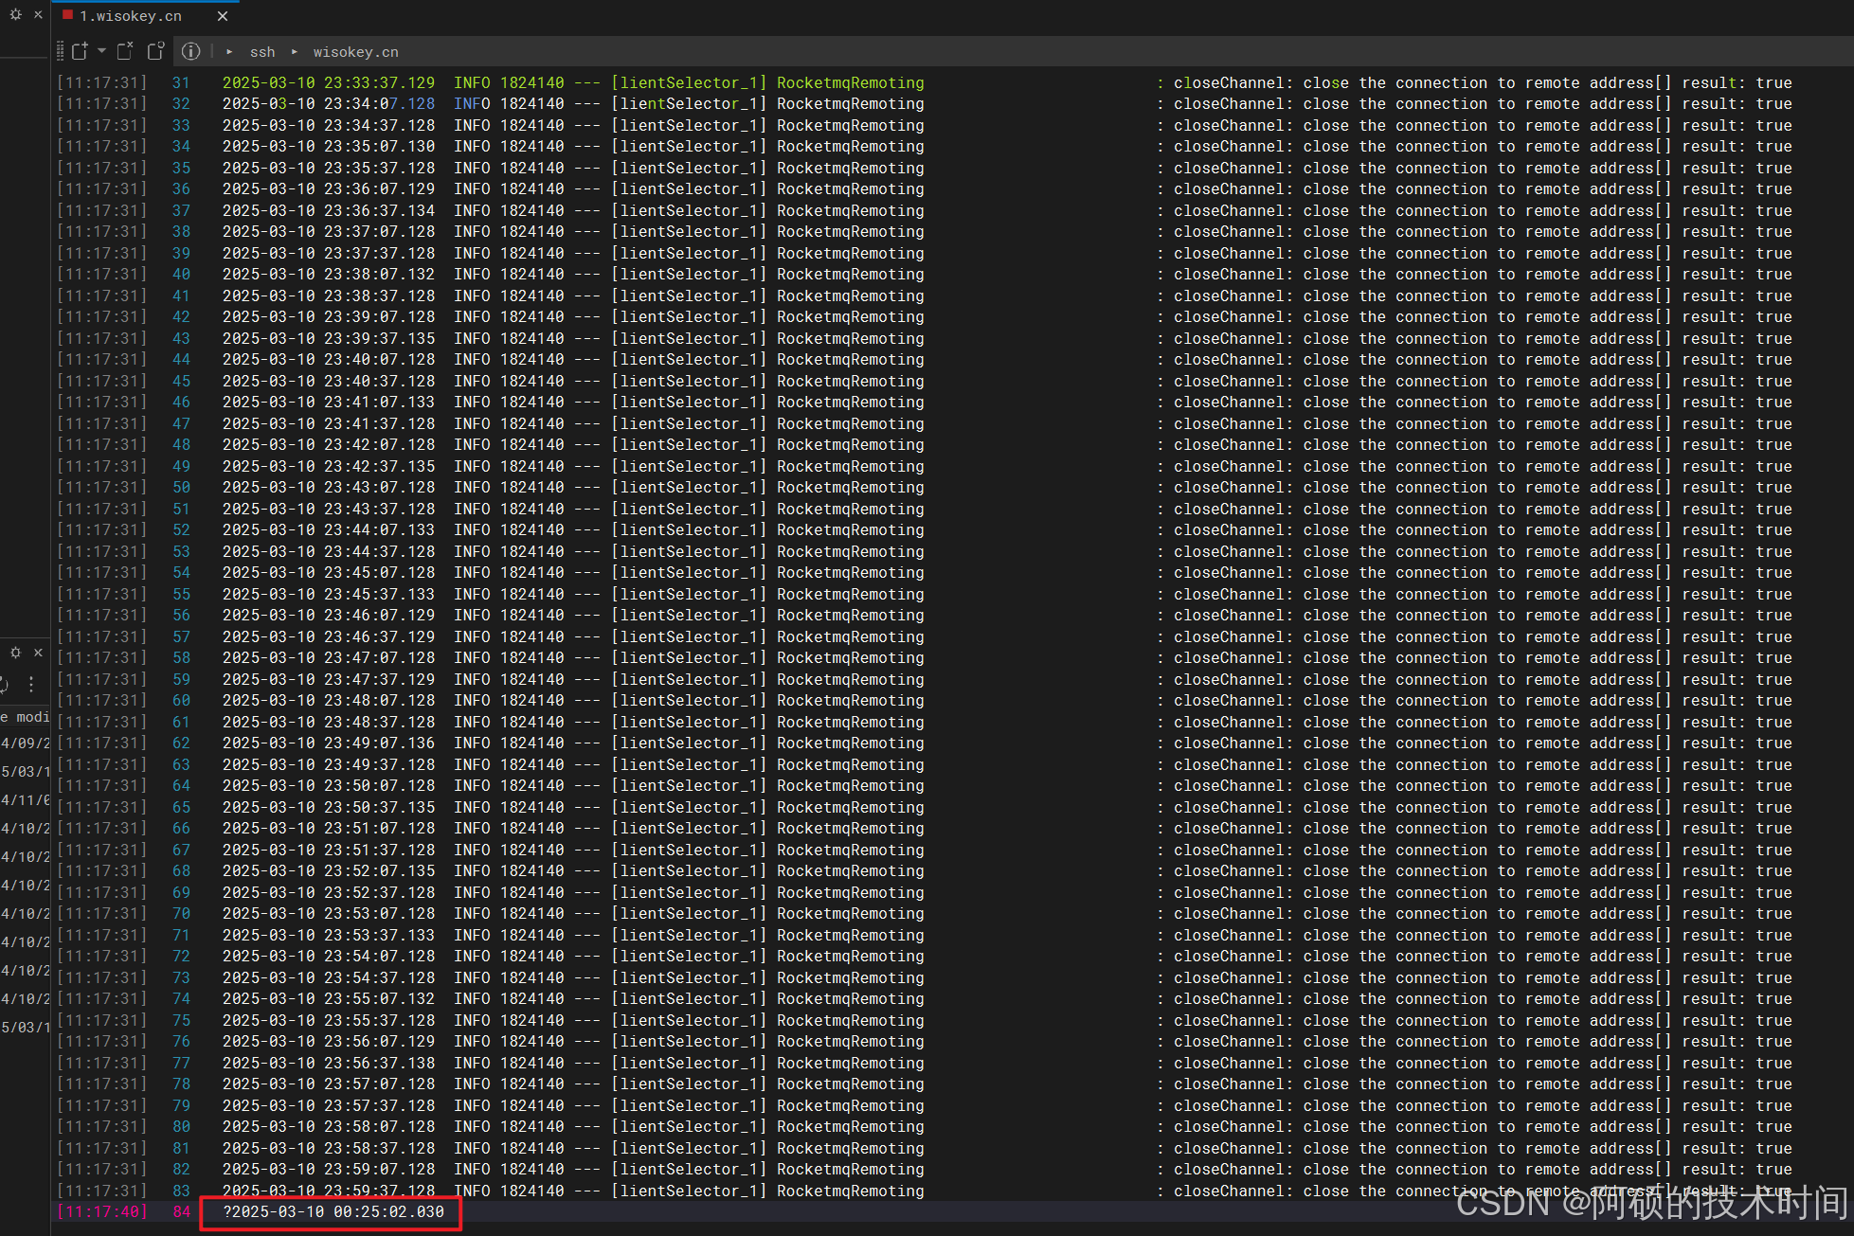The image size is (1854, 1236).
Task: Open the lower left panel settings gear
Action: point(15,653)
